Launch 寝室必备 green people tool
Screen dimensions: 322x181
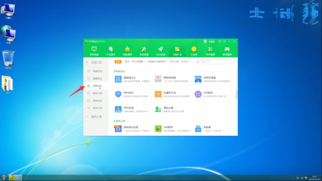click(x=169, y=109)
